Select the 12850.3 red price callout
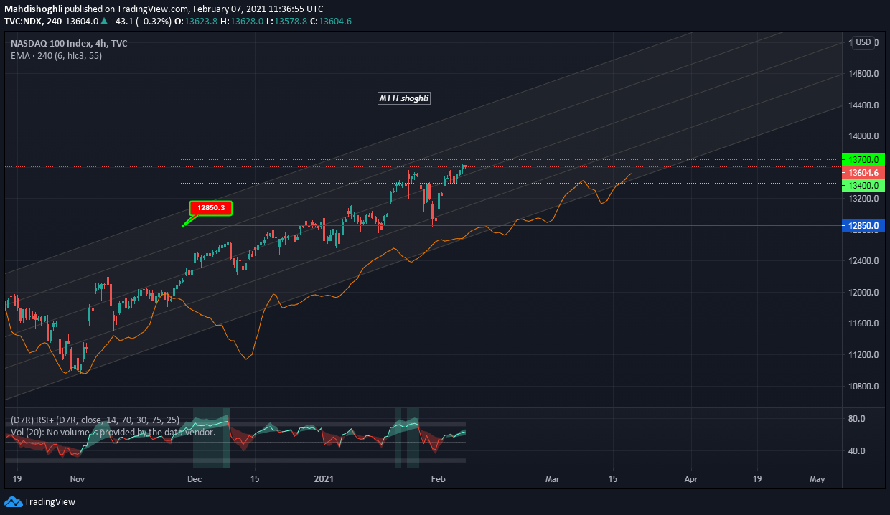This screenshot has width=890, height=515. pyautogui.click(x=211, y=208)
